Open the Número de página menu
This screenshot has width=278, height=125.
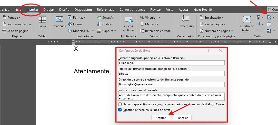tap(216, 31)
